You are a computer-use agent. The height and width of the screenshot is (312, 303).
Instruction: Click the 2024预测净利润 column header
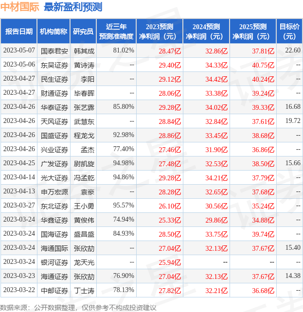(206, 31)
